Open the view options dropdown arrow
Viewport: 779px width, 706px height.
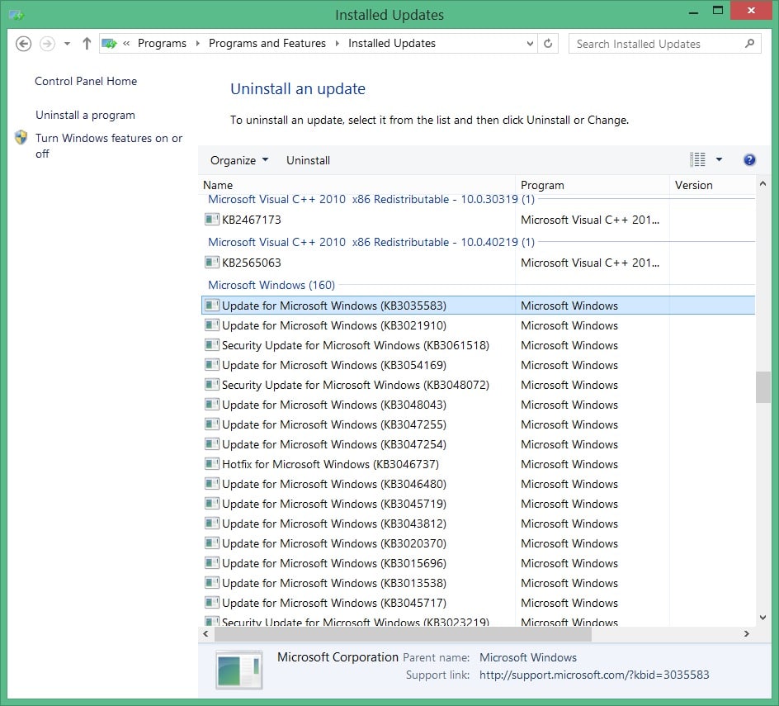pyautogui.click(x=719, y=159)
